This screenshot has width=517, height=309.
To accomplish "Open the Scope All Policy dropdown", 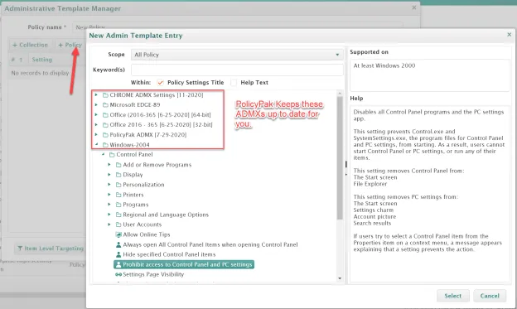I will [237, 55].
